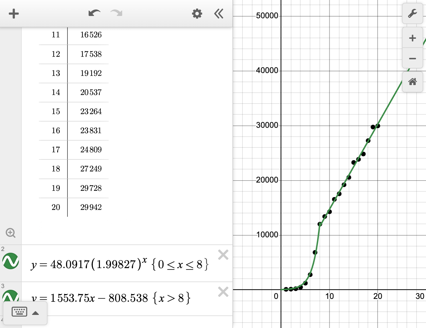Delete the exponential expression
Image resolution: width=426 pixels, height=328 pixels.
[223, 254]
